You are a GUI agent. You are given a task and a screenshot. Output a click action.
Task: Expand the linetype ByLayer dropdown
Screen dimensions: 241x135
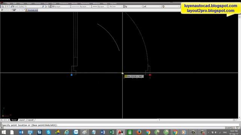[x=90, y=6]
